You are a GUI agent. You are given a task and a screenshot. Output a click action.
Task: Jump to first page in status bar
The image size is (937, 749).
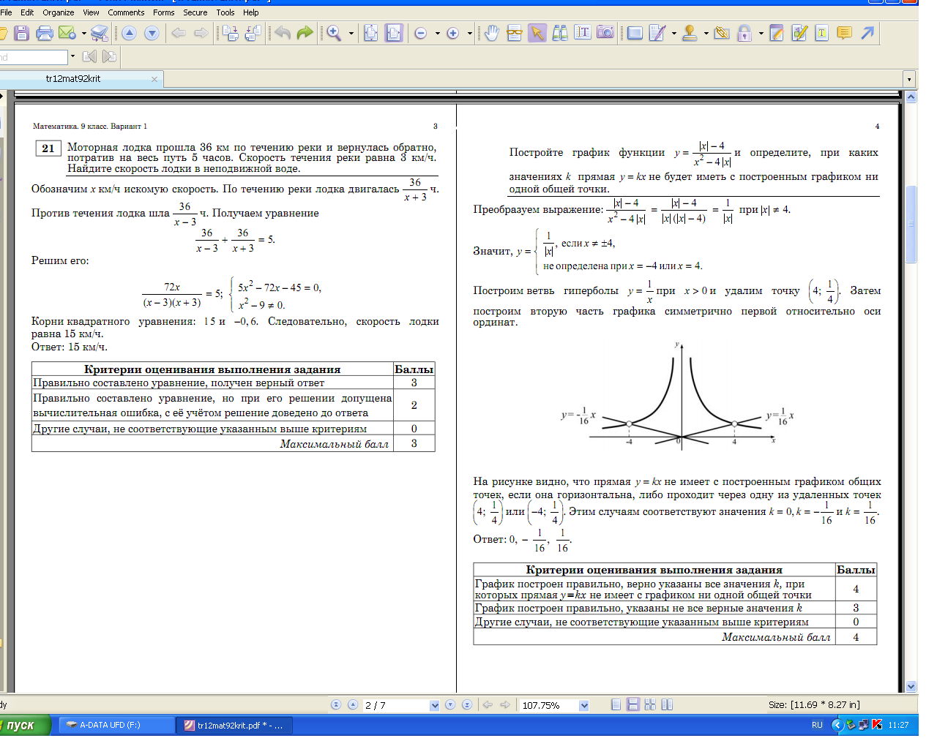pyautogui.click(x=336, y=705)
